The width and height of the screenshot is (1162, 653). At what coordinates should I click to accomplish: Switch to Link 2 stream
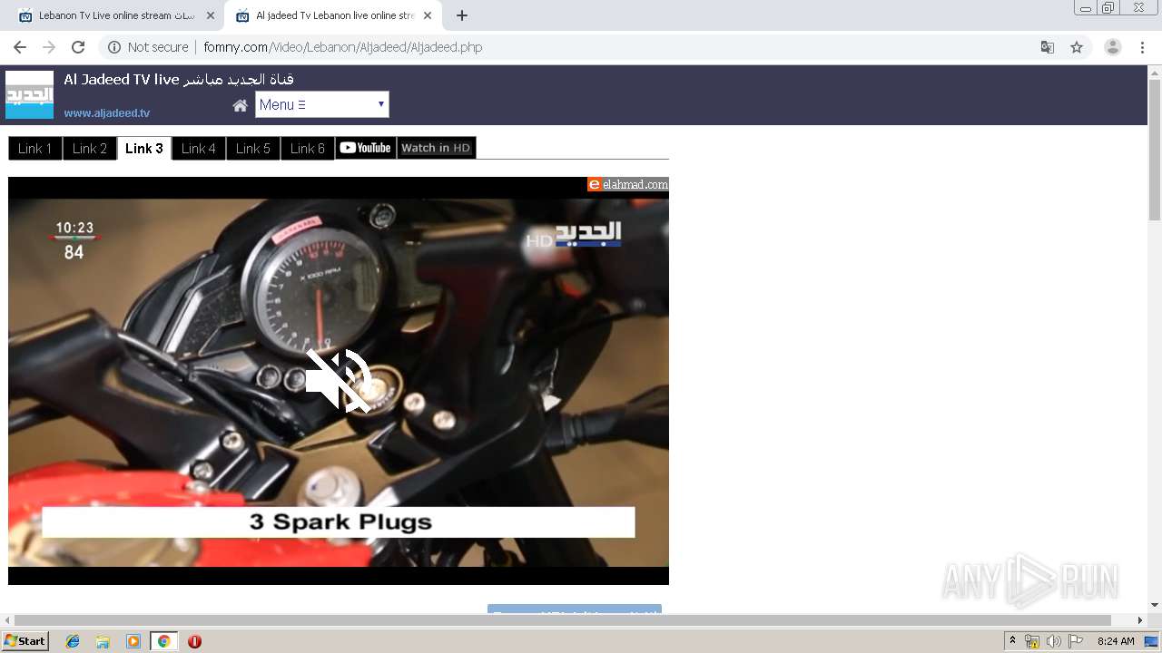pyautogui.click(x=90, y=148)
